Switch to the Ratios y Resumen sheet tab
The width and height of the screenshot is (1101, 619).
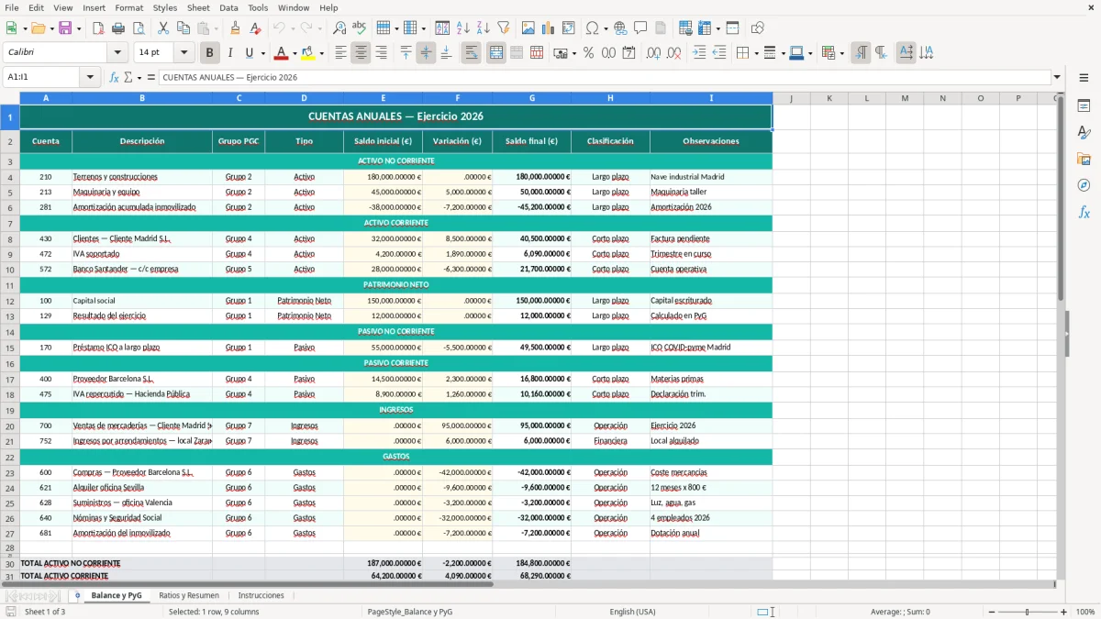189,595
